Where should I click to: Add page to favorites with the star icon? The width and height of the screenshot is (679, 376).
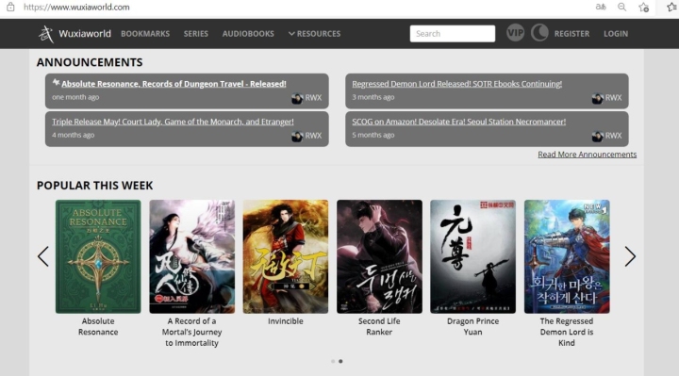tap(644, 7)
